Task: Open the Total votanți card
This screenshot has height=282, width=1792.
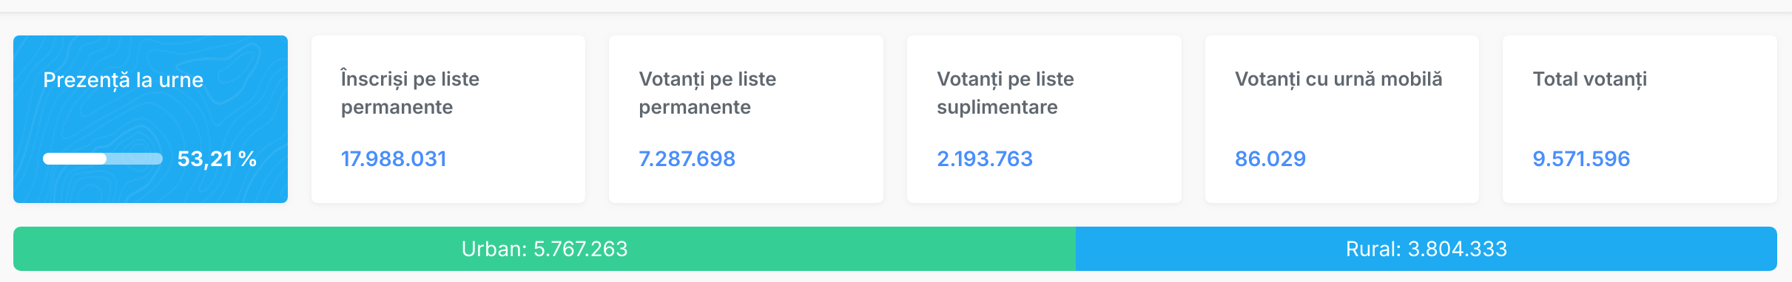Action: coord(1640,119)
